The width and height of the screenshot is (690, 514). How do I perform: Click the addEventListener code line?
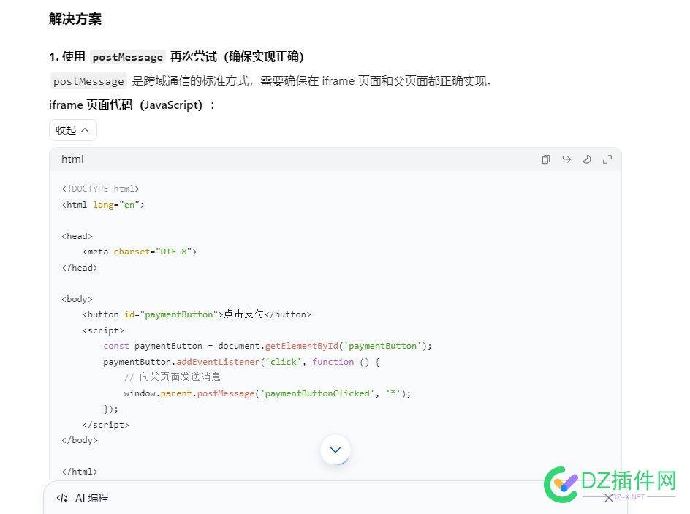[x=241, y=362]
